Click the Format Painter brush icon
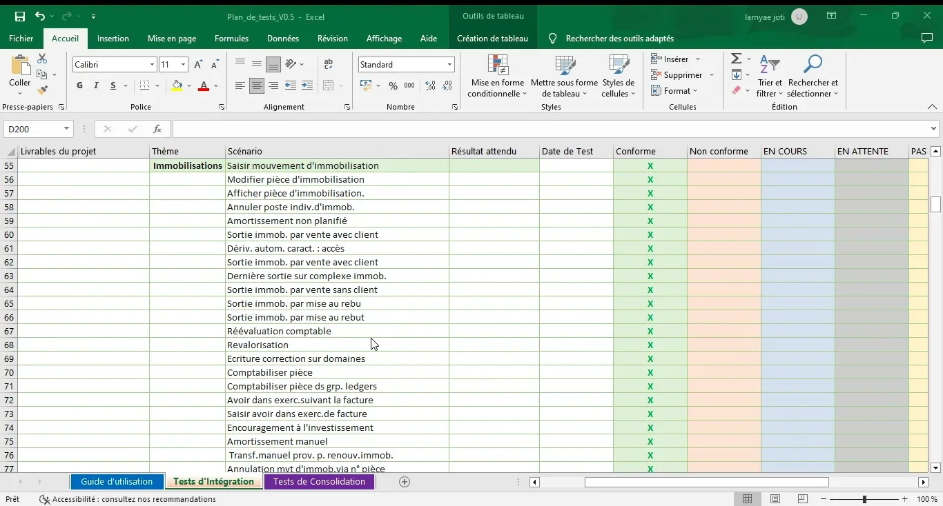Screen dimensions: 943x506 coord(42,90)
